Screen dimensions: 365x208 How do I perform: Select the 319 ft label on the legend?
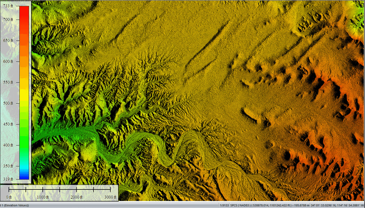pos(8,179)
